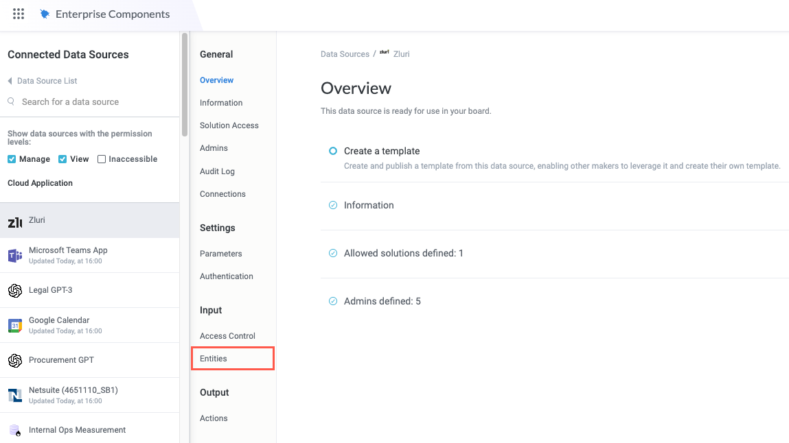Uncheck the Manage permission checkbox

[x=12, y=159]
